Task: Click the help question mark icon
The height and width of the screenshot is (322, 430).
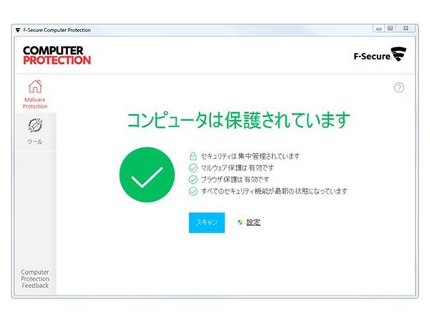Action: tap(399, 88)
